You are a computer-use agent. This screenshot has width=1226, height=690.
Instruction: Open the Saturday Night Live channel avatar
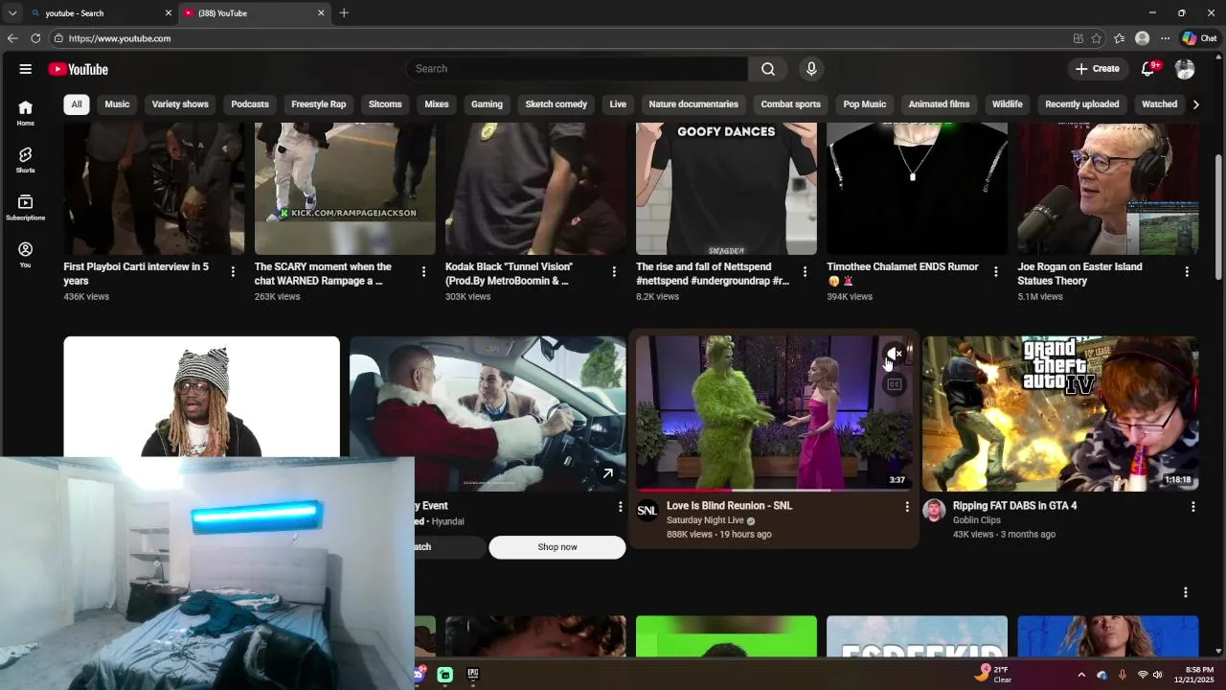point(647,511)
